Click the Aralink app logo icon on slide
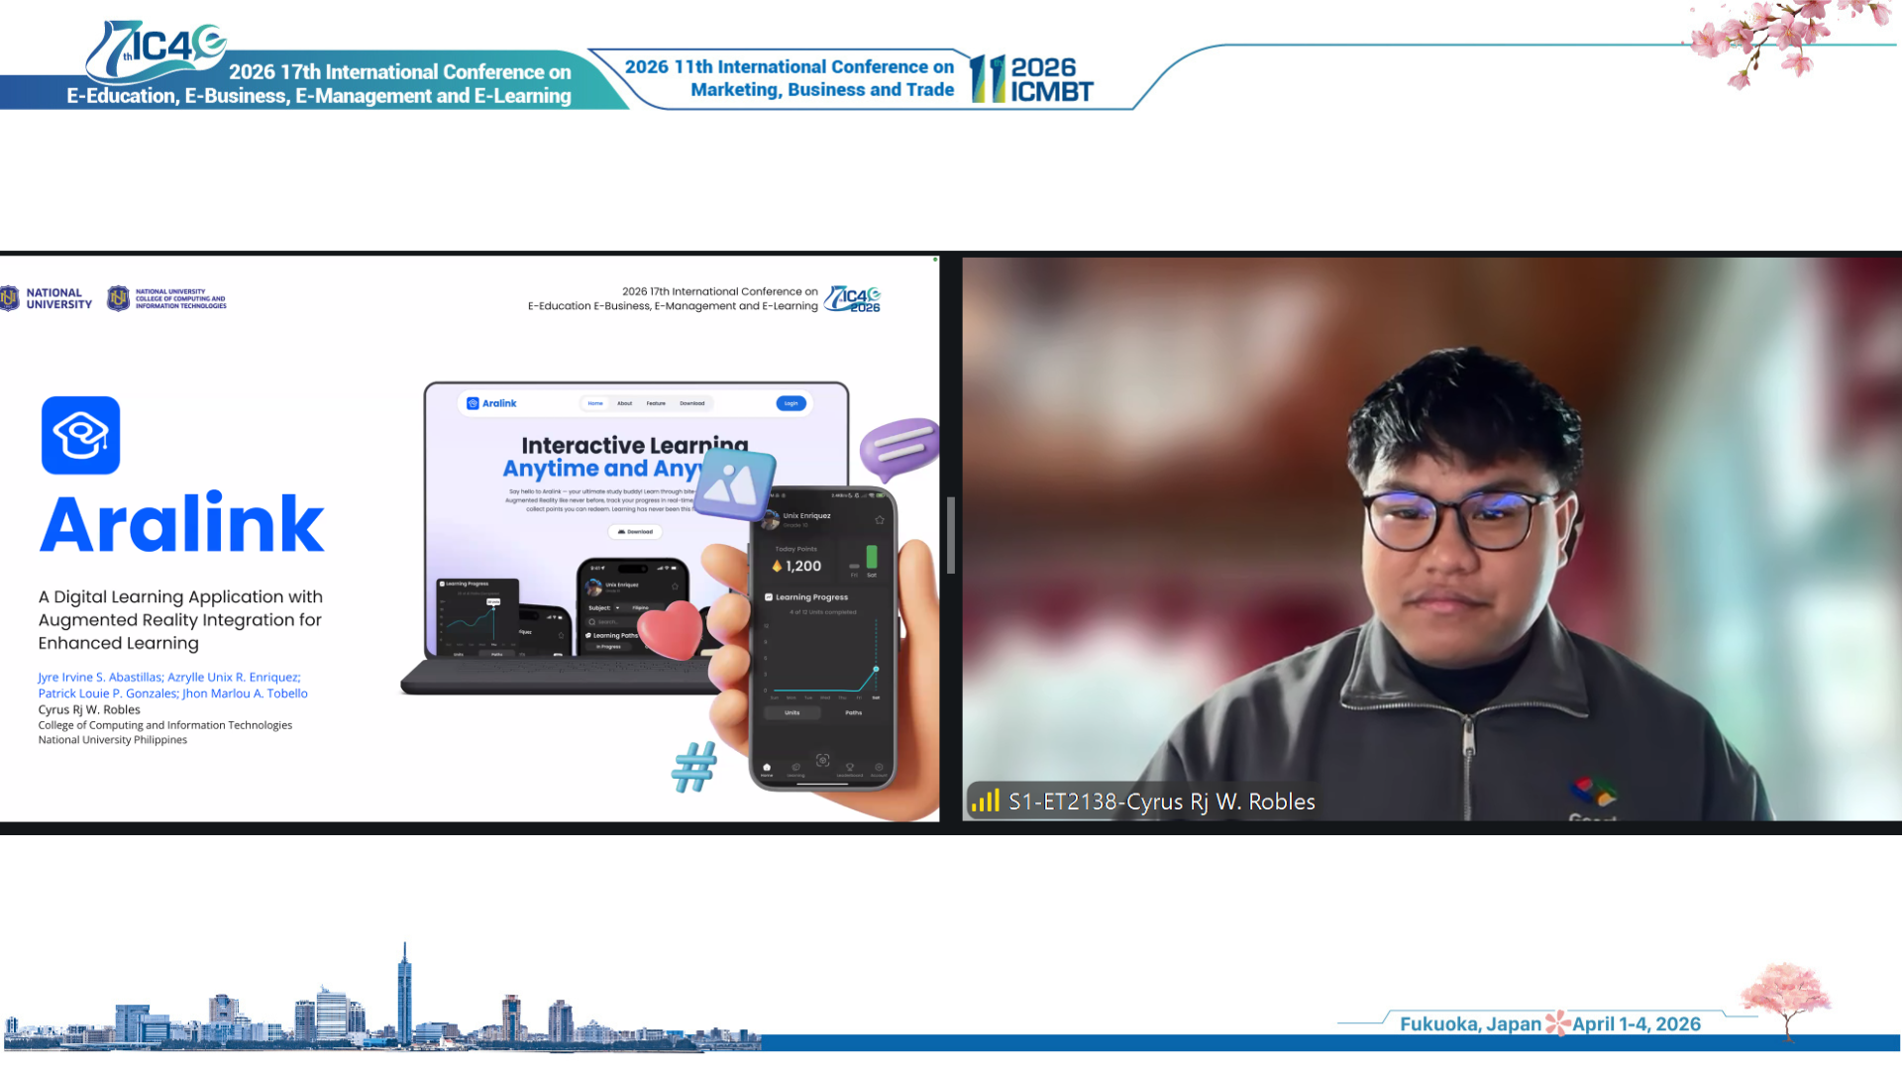1902x1070 pixels. point(80,435)
